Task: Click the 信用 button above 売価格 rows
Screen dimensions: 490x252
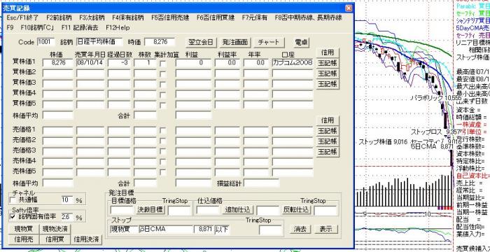Action: coord(328,120)
